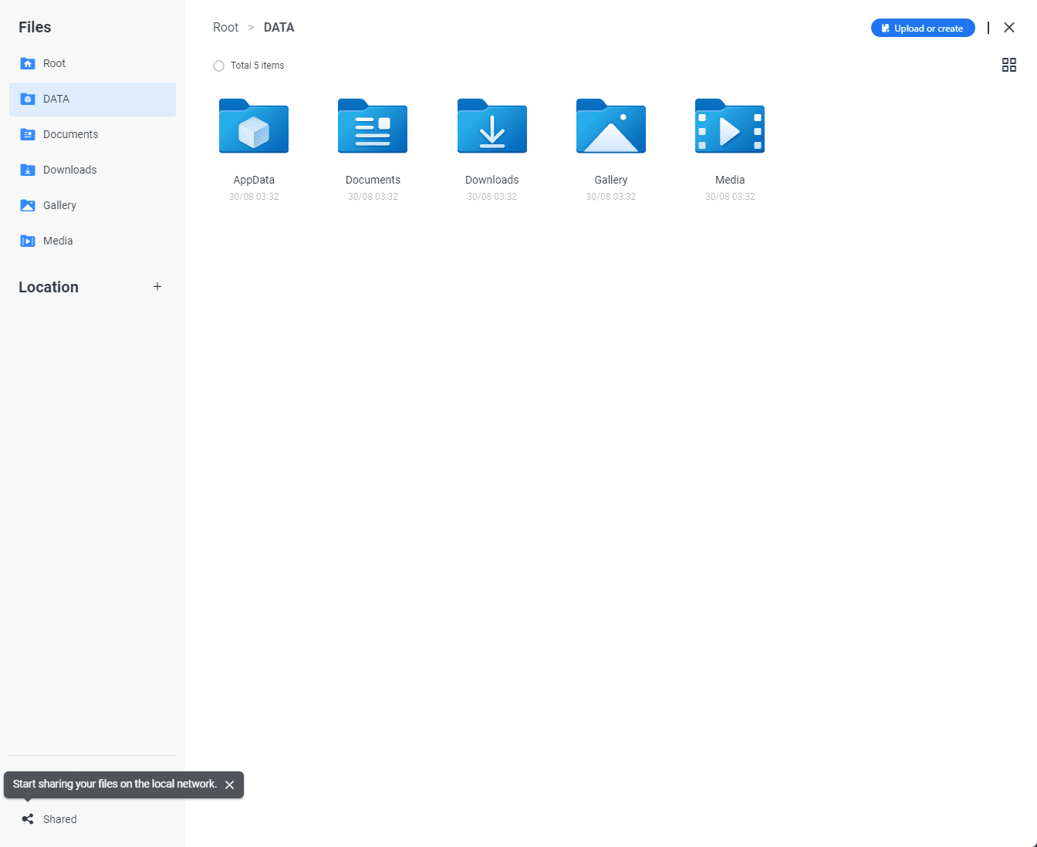Click the Downloads folder icon in sidebar
This screenshot has height=847, width=1037.
[28, 170]
